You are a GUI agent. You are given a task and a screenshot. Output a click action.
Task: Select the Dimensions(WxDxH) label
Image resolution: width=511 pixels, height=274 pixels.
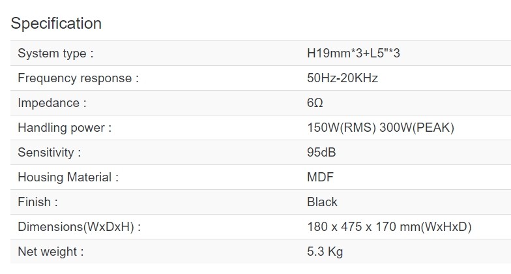tap(79, 227)
